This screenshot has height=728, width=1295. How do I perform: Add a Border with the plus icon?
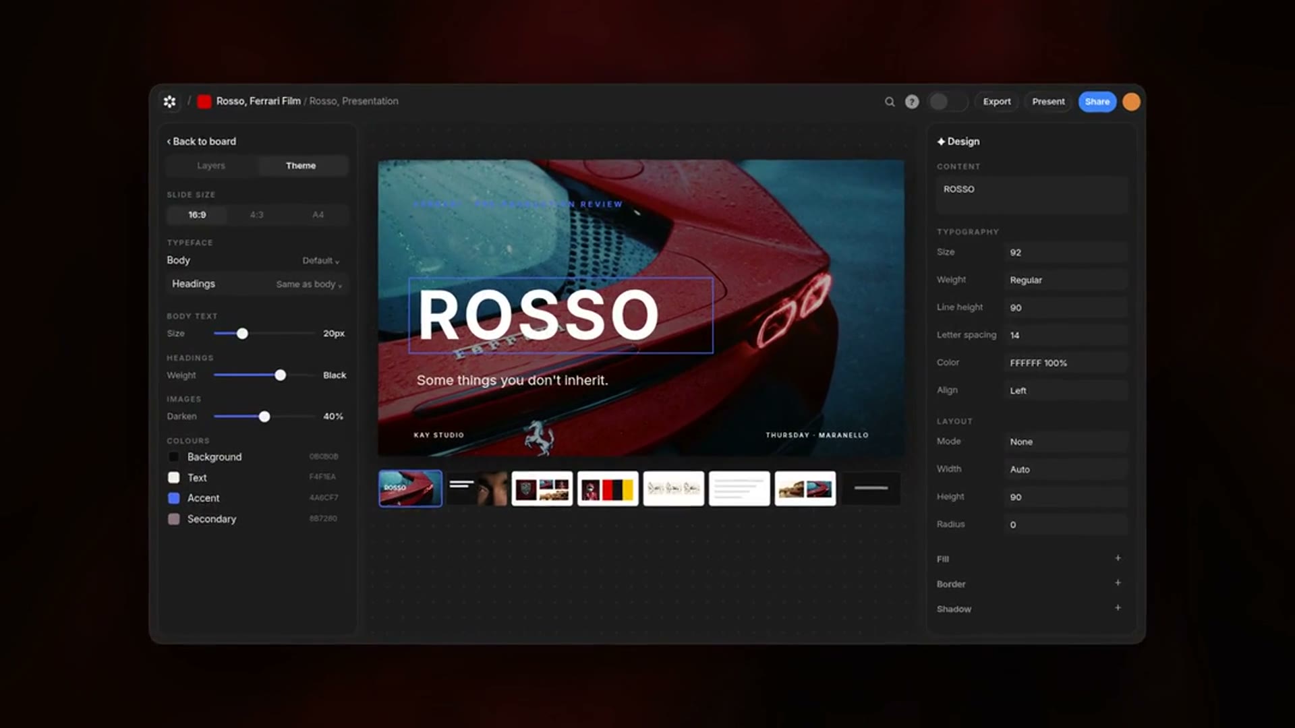tap(1118, 583)
